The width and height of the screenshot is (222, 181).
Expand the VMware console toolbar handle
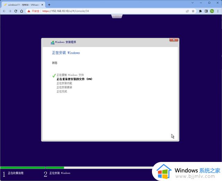tap(117, 16)
